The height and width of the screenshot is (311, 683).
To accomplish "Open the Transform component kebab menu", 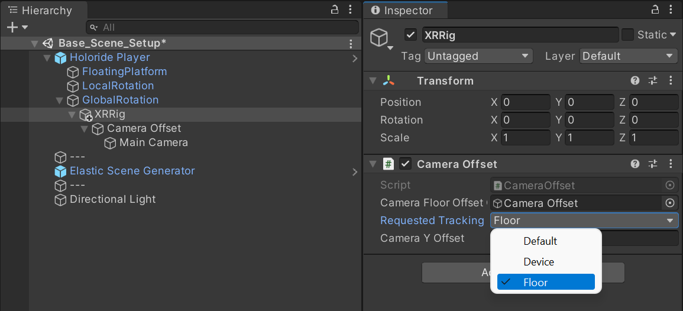I will 671,80.
